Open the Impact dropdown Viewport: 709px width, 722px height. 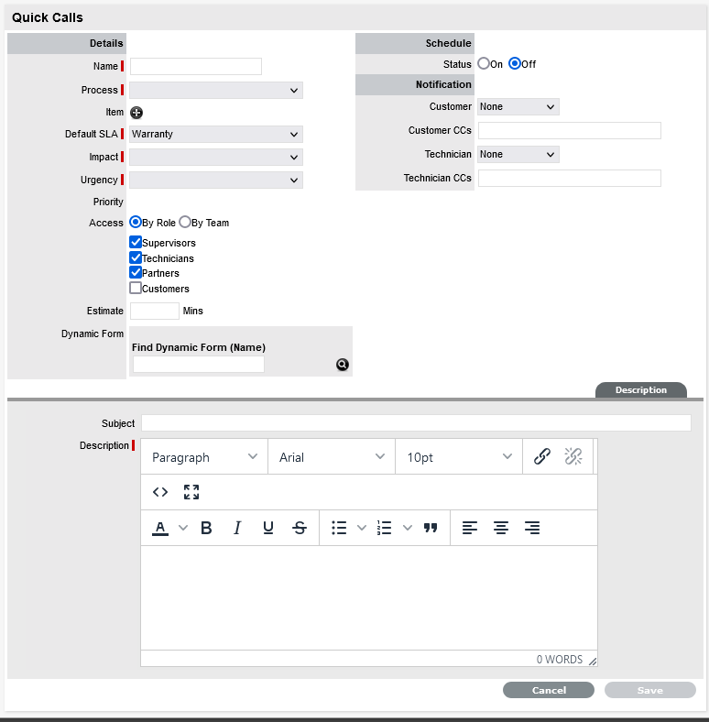point(216,157)
